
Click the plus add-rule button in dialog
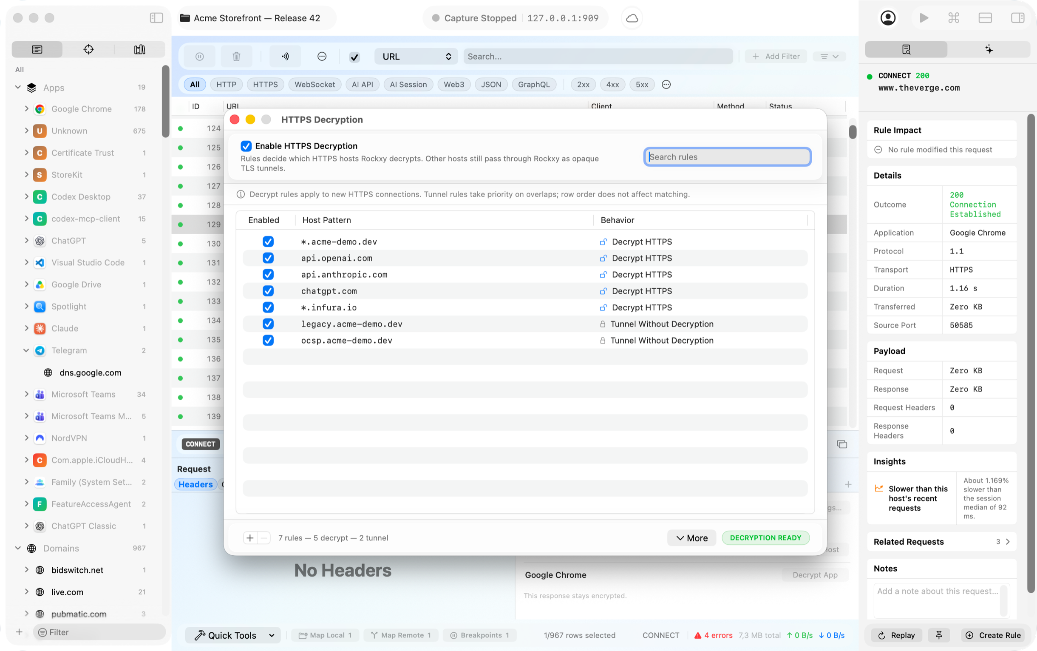click(250, 537)
